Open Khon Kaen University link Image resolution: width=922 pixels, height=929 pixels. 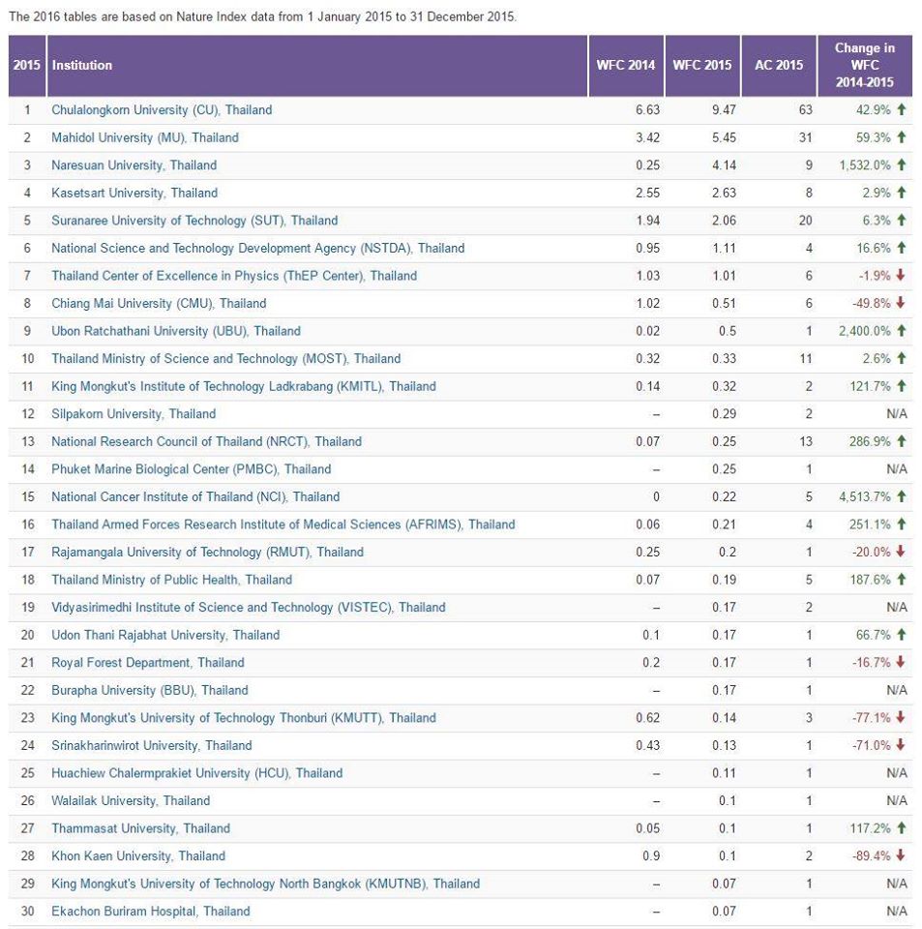tap(138, 856)
